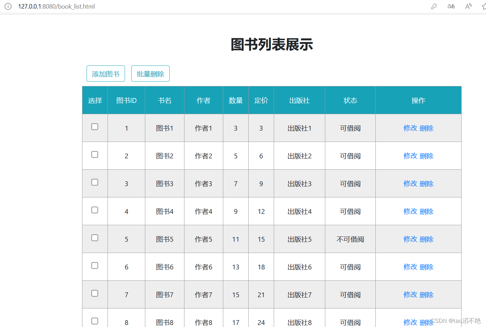Click the 不可借阅 status cell
486x327 pixels.
pos(350,239)
